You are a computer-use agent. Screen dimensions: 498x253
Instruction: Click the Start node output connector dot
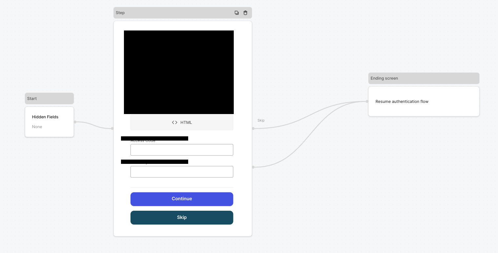75,122
